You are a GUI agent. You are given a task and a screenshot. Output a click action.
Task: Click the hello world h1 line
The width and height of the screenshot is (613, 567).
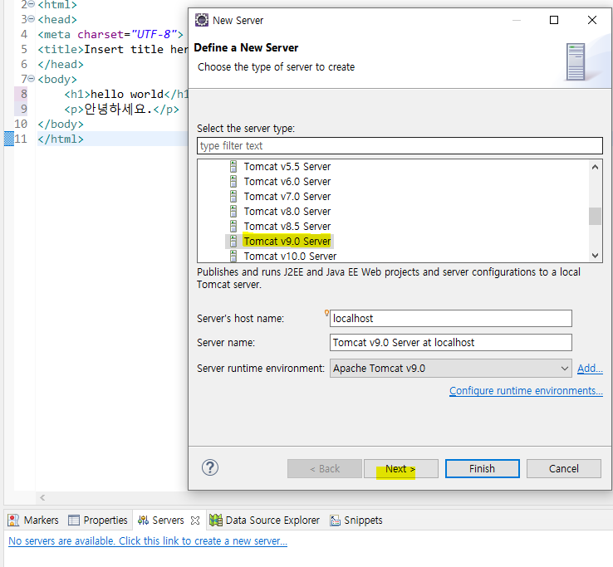click(126, 94)
